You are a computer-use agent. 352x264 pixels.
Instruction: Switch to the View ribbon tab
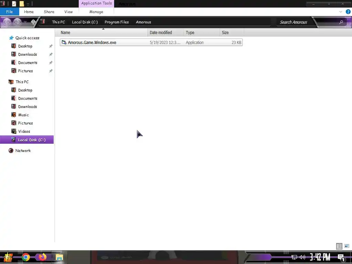click(68, 12)
